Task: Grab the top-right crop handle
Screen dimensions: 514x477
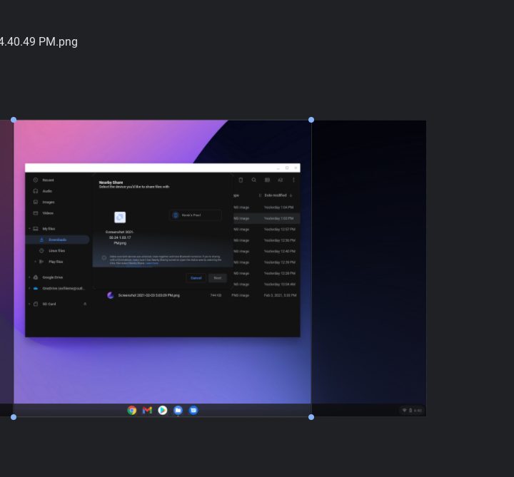Action: (311, 120)
